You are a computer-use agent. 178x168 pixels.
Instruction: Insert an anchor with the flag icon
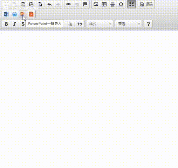85,4
